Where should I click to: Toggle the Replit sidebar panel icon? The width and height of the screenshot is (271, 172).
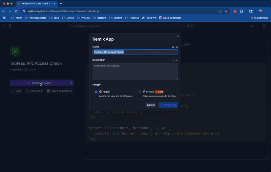(x=4, y=26)
